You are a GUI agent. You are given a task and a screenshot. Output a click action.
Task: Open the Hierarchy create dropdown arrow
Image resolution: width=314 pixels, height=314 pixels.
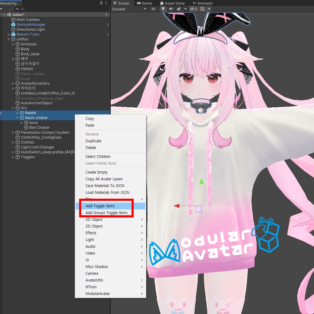(1, 9)
